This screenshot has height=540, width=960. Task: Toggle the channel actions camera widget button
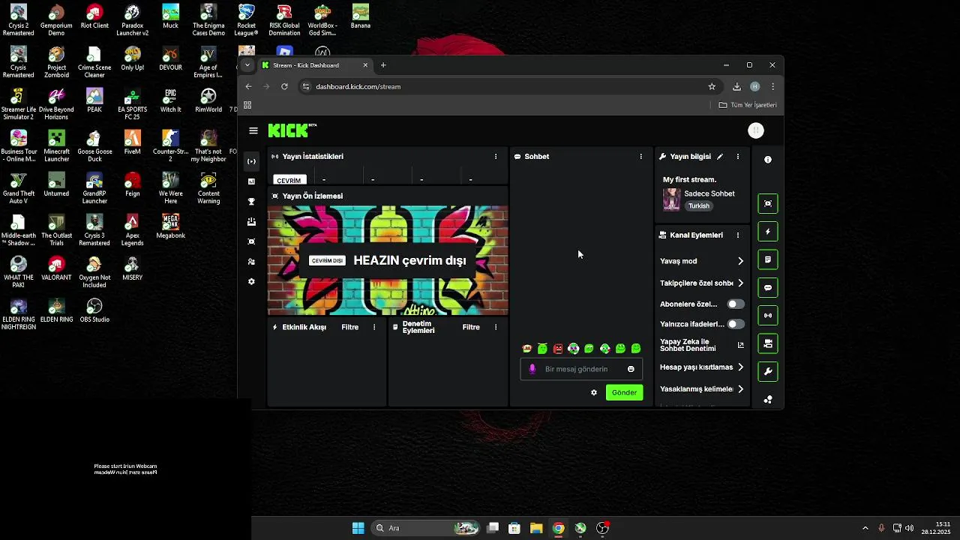[x=767, y=343]
